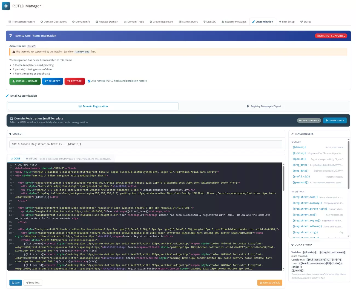Collapse code fold arrow on line 17
This screenshot has width=356, height=292.
coord(13,229)
